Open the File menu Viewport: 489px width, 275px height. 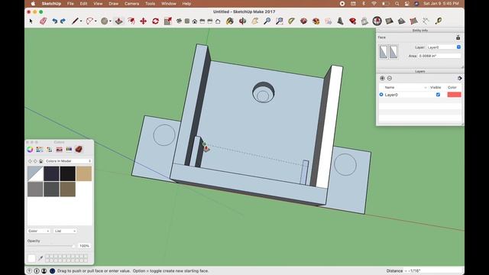pos(70,4)
